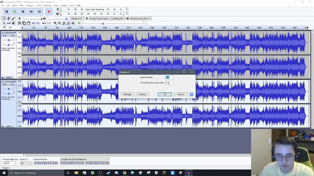Click the Zoom Out icon
Image resolution: width=314 pixels, height=176 pixels.
(59, 23)
